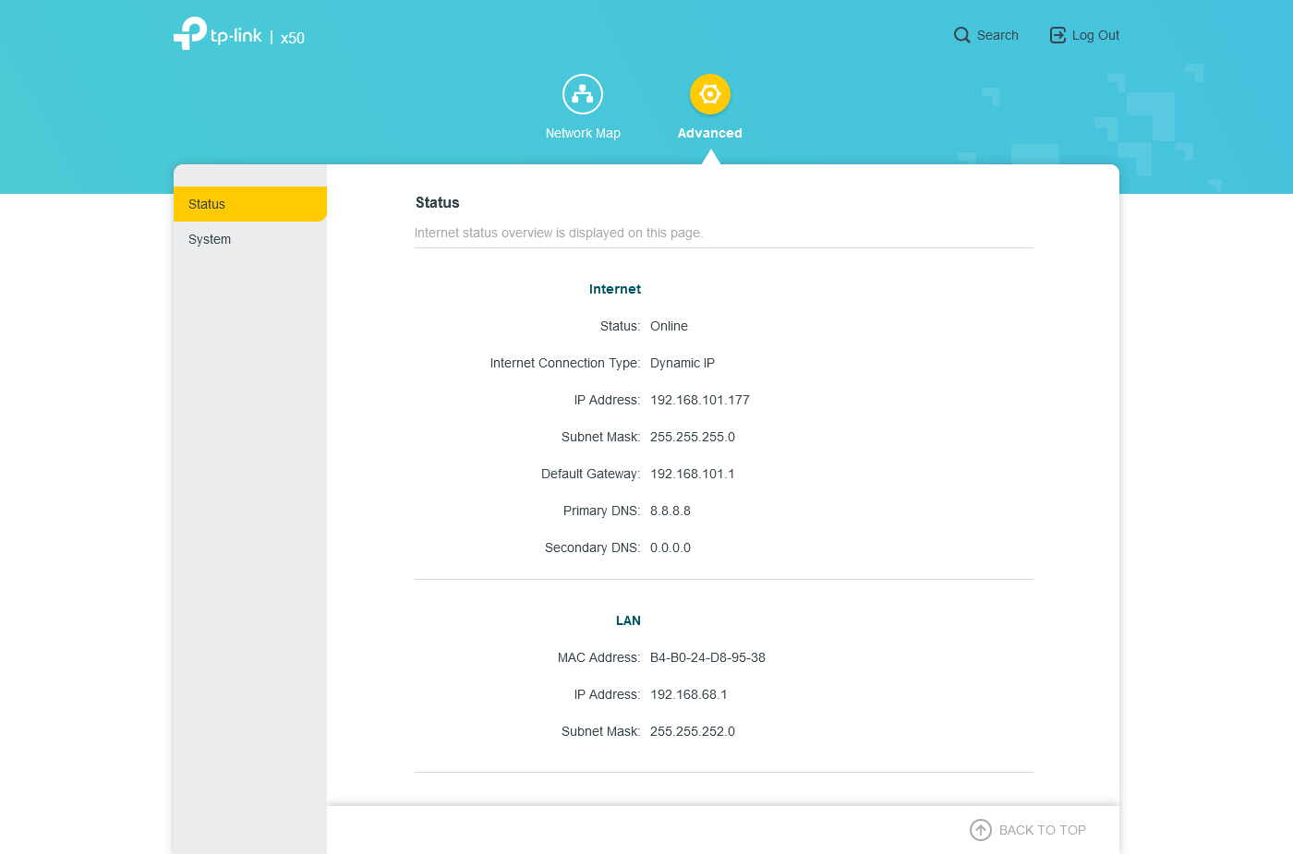1293x854 pixels.
Task: Click the IP value 192.168.101.177
Action: [700, 400]
